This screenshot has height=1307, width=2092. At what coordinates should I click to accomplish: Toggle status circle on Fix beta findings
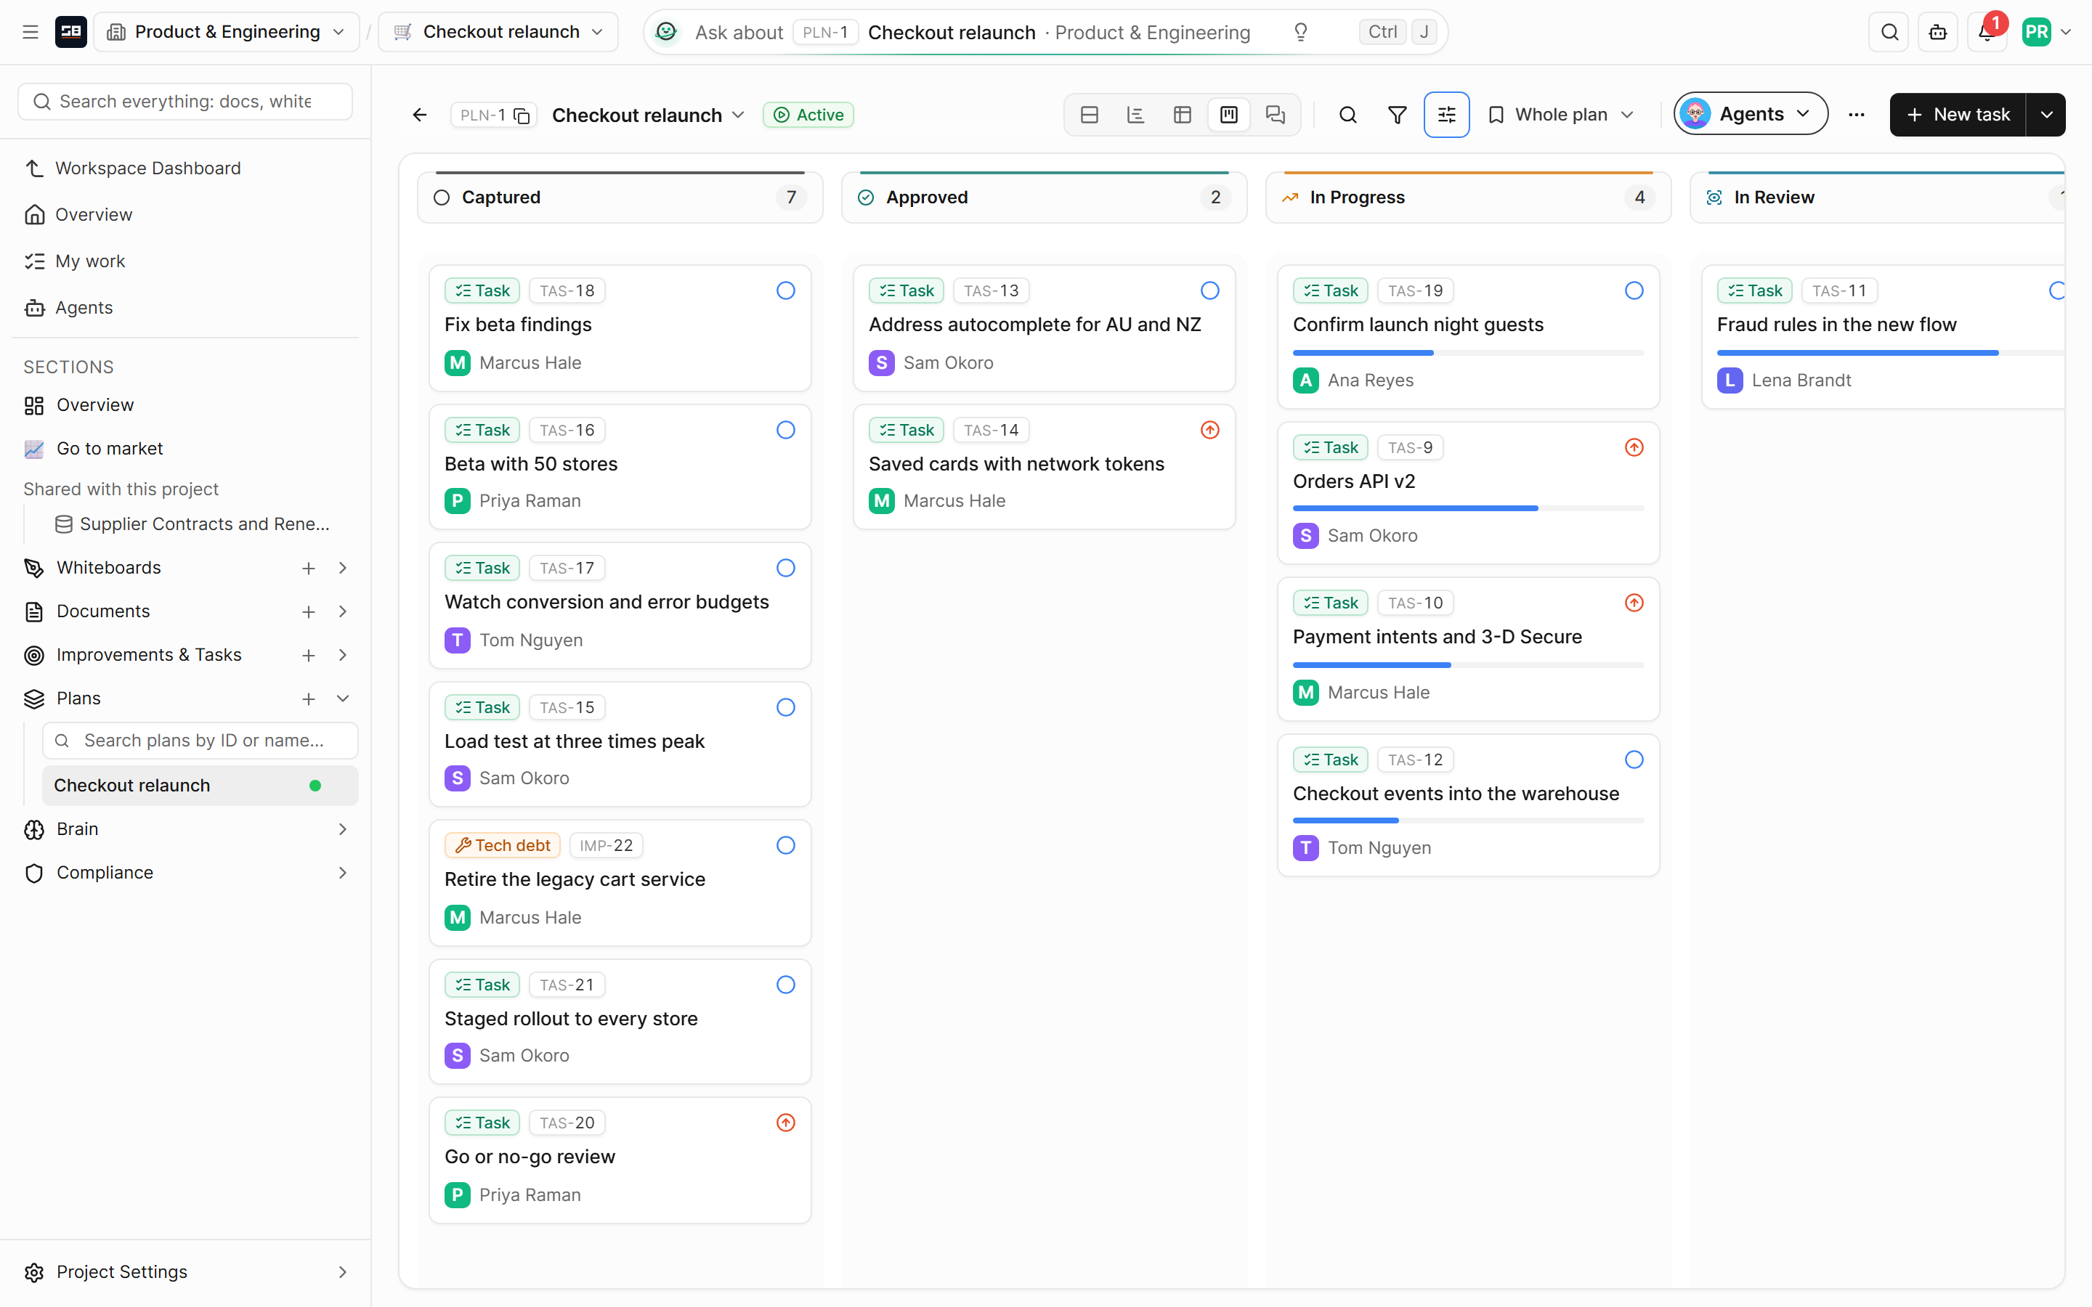tap(785, 290)
